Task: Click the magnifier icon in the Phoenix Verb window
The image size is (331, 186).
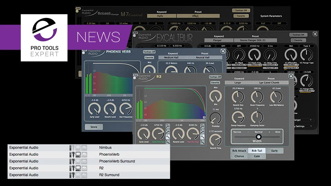Action: [x=223, y=51]
